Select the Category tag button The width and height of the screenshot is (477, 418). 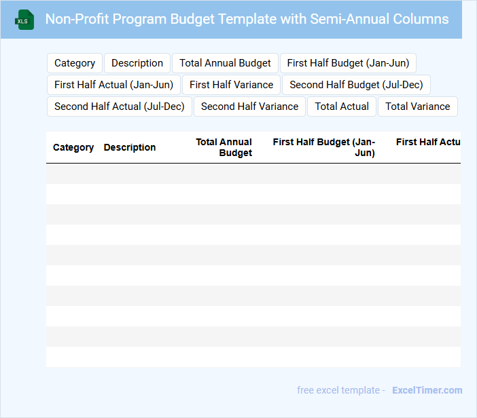tap(75, 63)
